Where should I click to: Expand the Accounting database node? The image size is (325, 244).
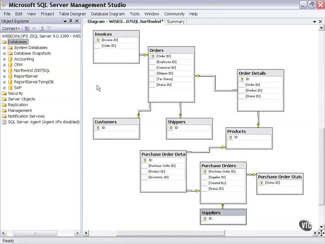click(x=4, y=59)
